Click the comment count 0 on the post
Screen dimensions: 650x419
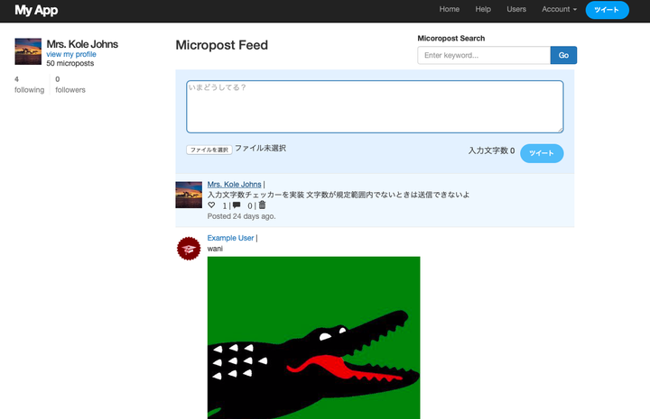click(250, 205)
